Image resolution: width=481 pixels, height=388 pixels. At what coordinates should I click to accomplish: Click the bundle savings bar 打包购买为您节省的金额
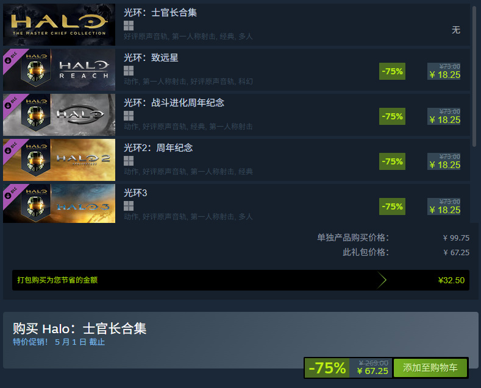point(240,280)
